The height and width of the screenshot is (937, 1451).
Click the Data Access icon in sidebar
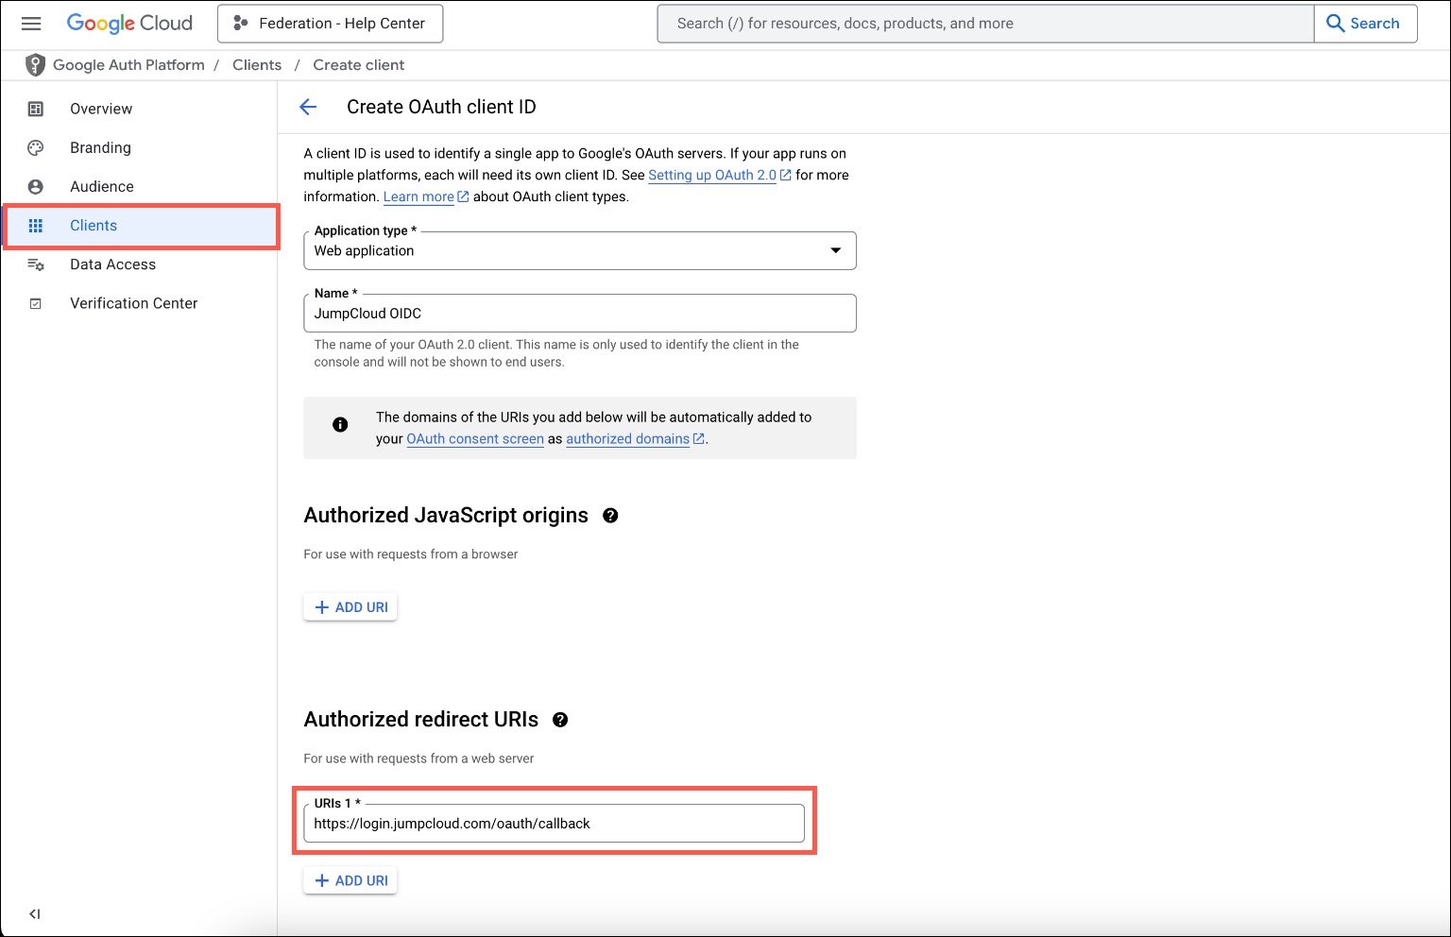pyautogui.click(x=35, y=264)
